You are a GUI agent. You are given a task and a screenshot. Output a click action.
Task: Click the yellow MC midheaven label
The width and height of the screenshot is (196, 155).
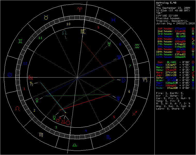click(83, 32)
